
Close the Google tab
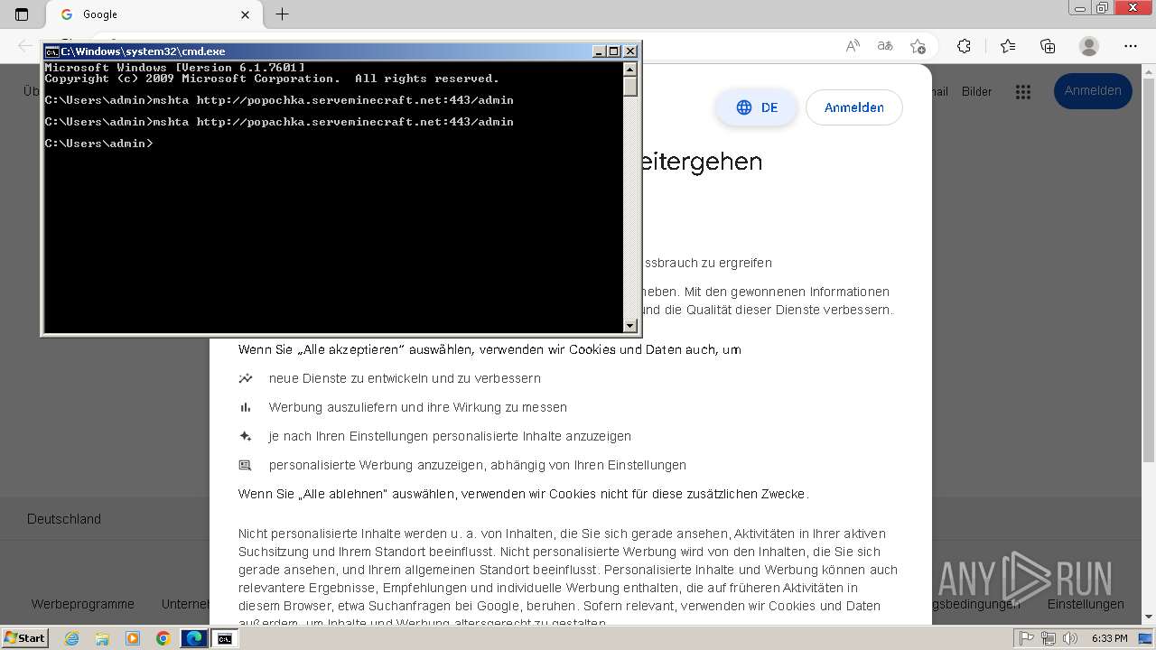246,14
